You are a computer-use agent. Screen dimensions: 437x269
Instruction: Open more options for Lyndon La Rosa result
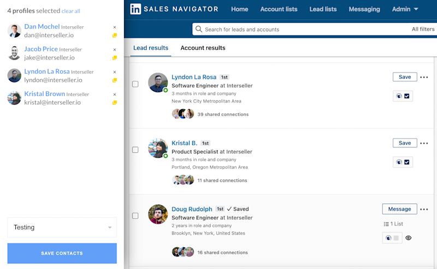click(424, 77)
